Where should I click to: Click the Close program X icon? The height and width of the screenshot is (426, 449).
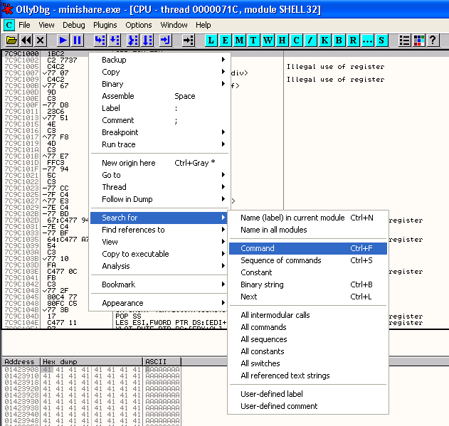point(41,41)
